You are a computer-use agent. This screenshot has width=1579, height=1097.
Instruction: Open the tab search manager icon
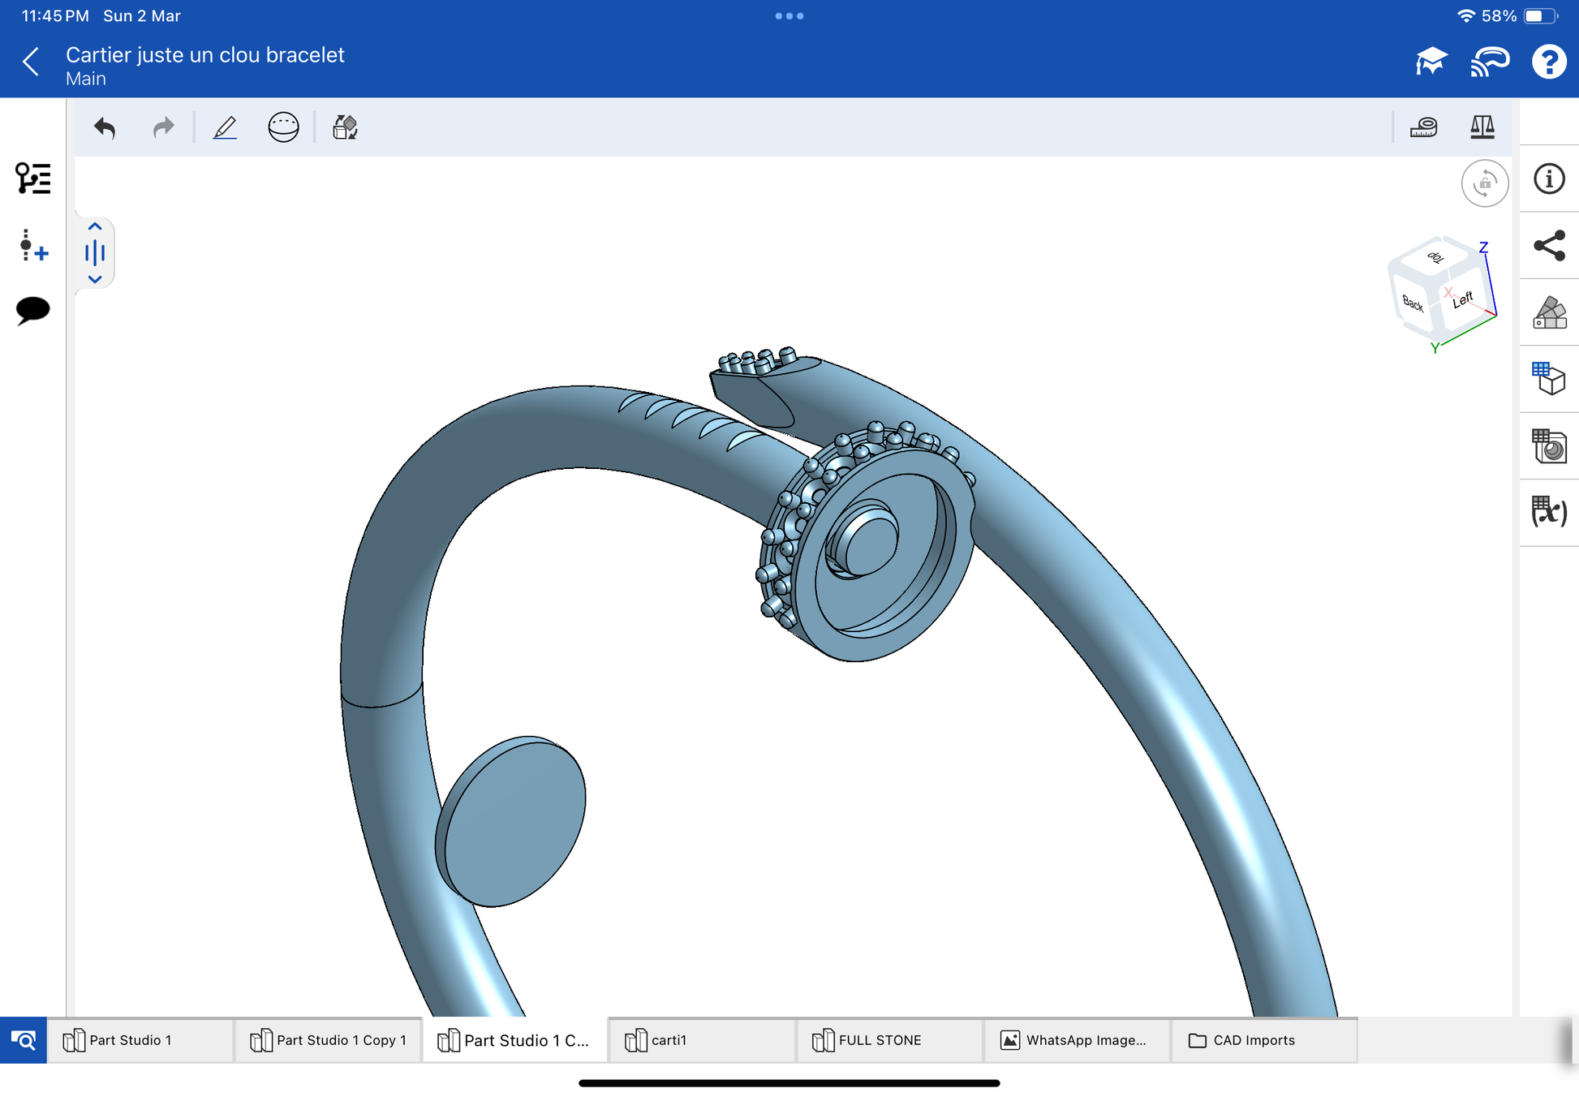[x=24, y=1040]
